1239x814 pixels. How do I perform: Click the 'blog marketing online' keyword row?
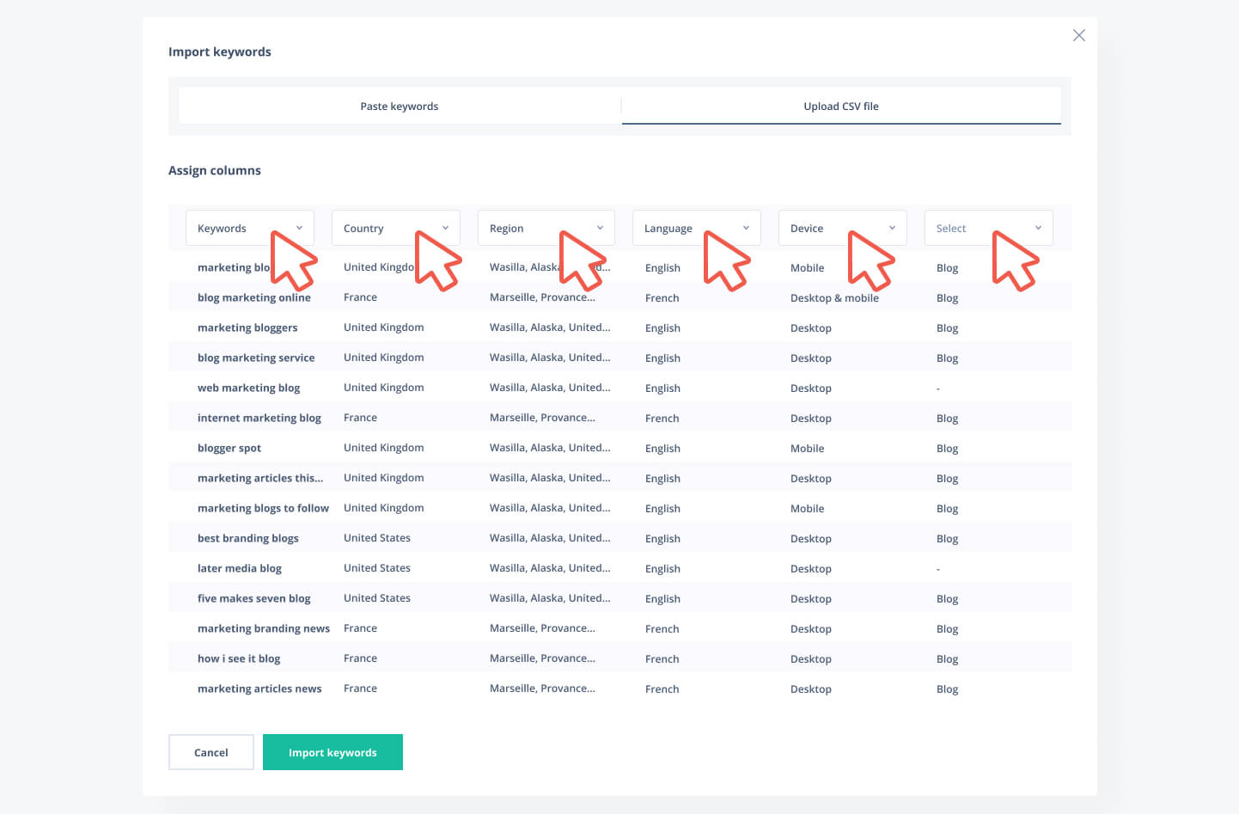(x=253, y=297)
